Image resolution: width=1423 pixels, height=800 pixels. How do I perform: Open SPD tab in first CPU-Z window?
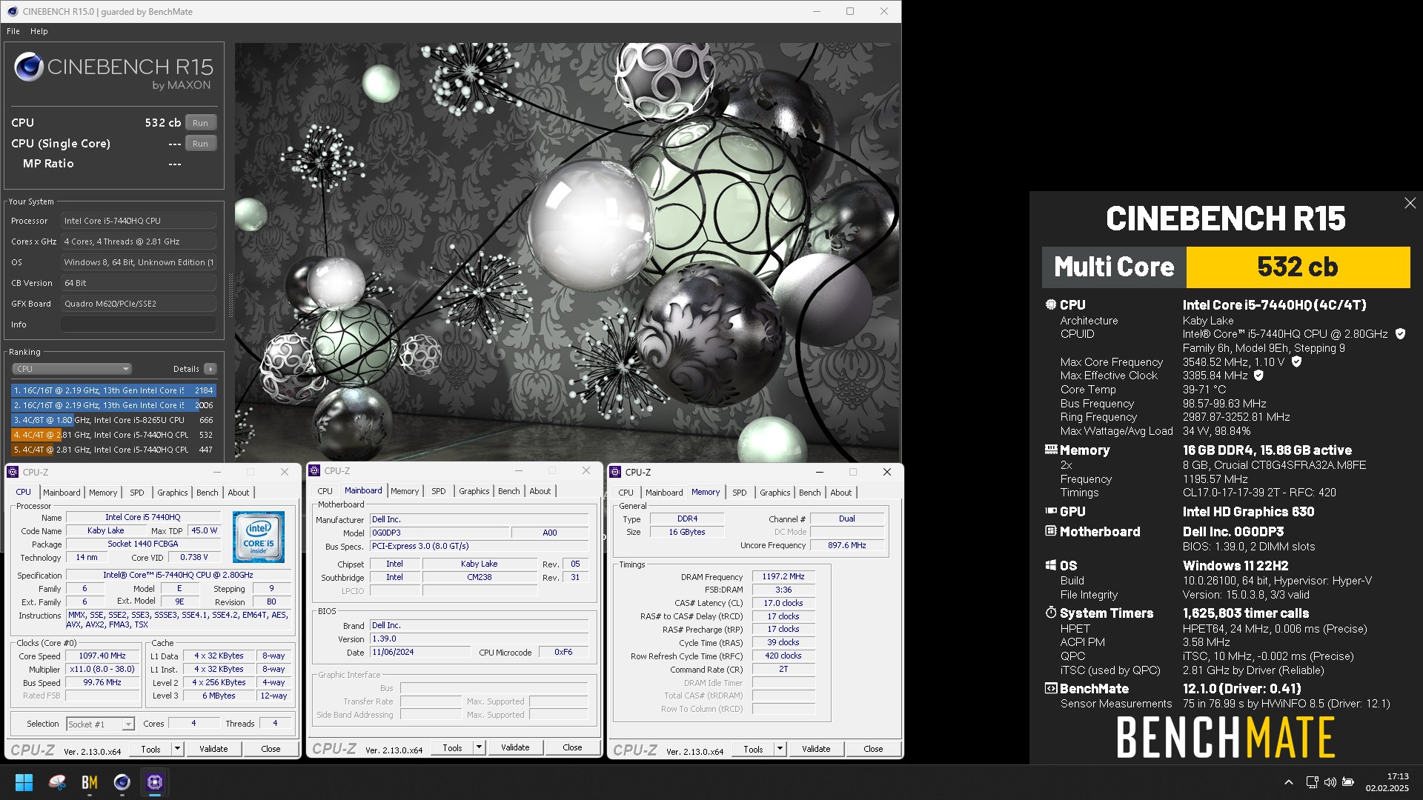click(x=137, y=493)
